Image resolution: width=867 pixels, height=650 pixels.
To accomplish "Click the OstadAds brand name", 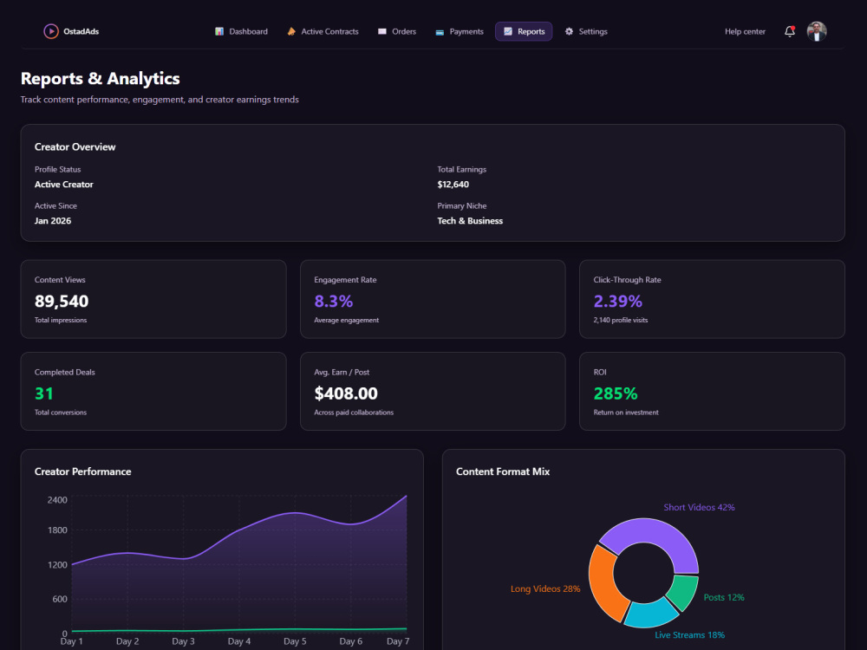I will pos(81,31).
